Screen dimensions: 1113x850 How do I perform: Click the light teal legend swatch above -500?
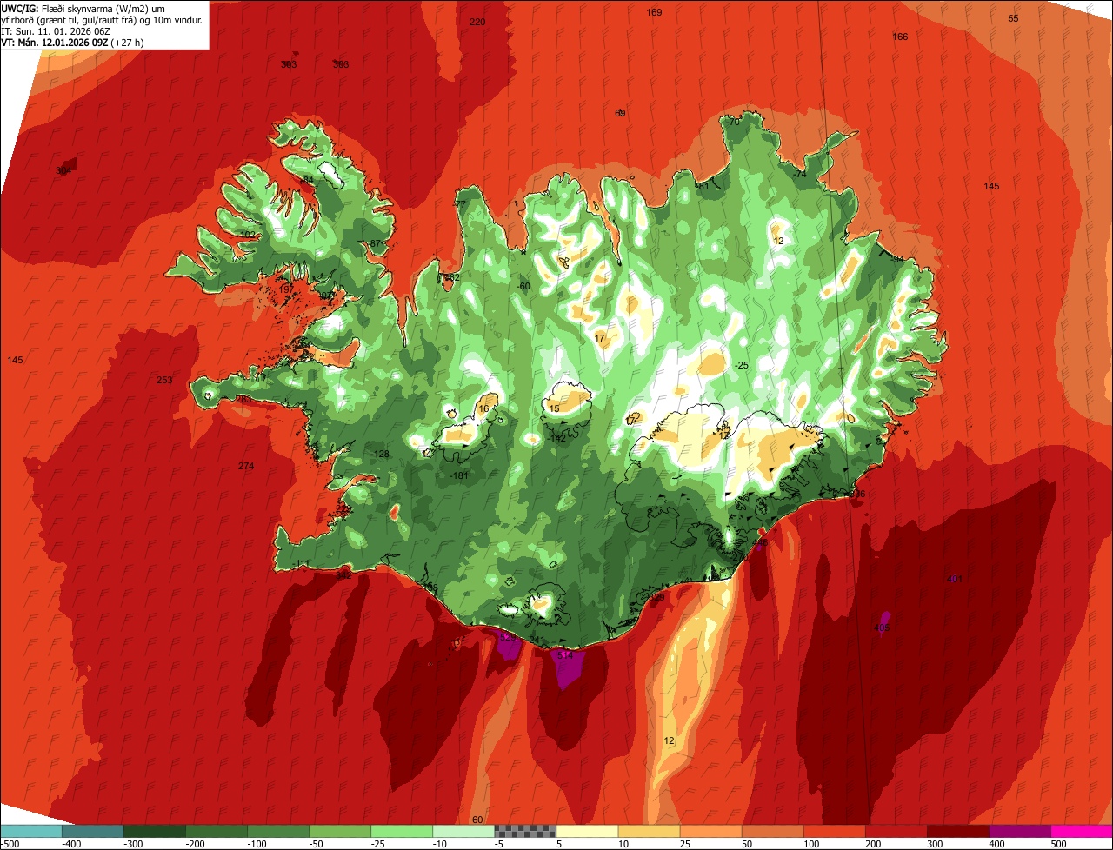coord(30,831)
